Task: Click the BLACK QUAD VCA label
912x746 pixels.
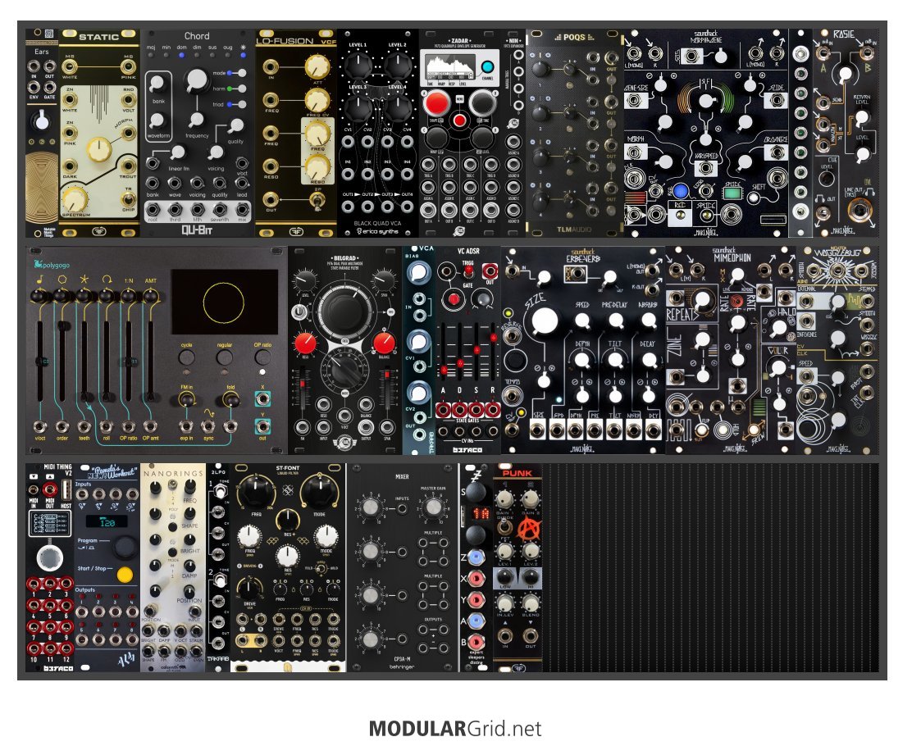Action: pyautogui.click(x=377, y=223)
